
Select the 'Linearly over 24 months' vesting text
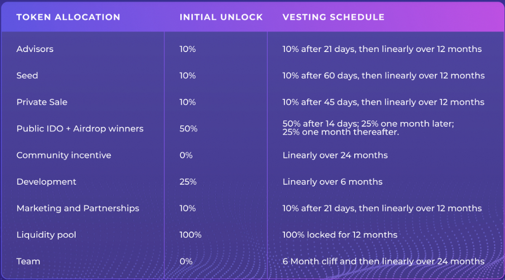coord(335,155)
